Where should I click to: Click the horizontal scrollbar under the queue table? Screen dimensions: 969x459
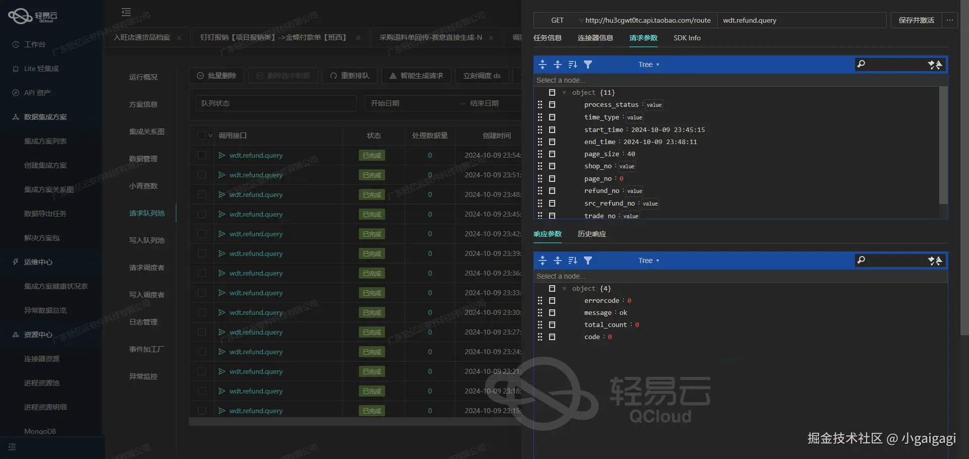click(355, 422)
